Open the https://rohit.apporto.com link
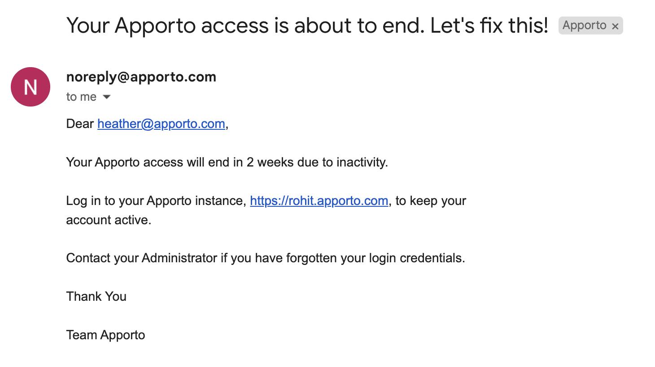The width and height of the screenshot is (655, 367). (x=319, y=201)
